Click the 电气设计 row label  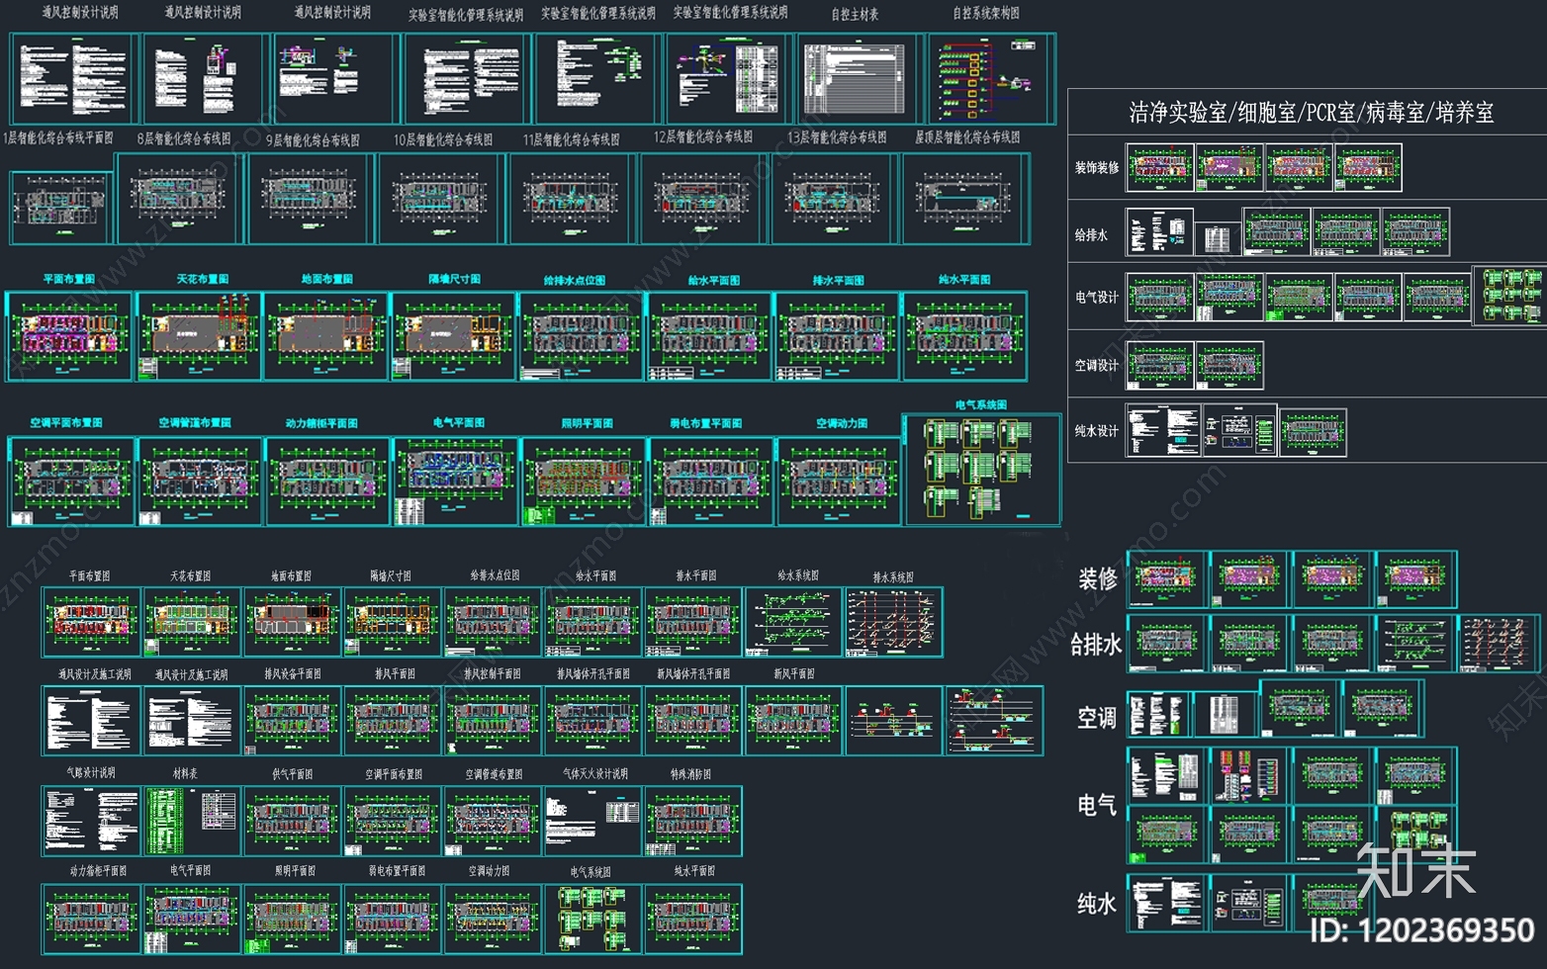(x=1097, y=297)
